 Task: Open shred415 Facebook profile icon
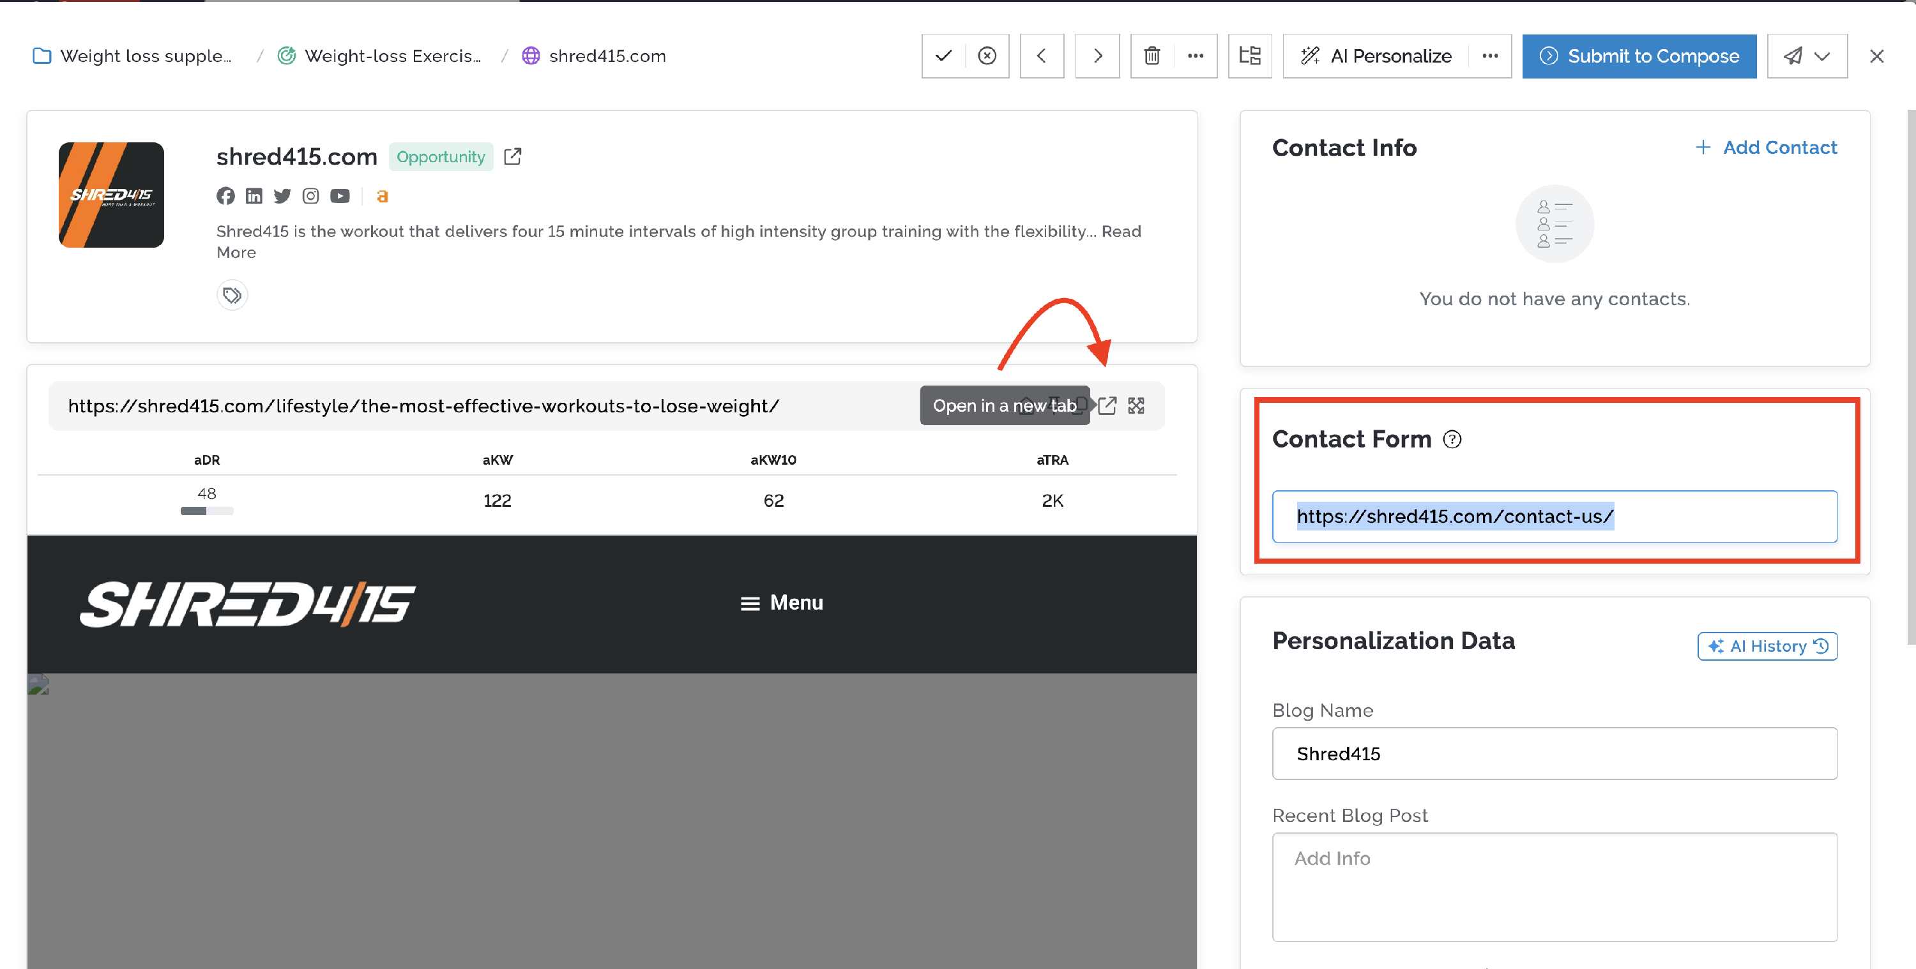(x=225, y=195)
